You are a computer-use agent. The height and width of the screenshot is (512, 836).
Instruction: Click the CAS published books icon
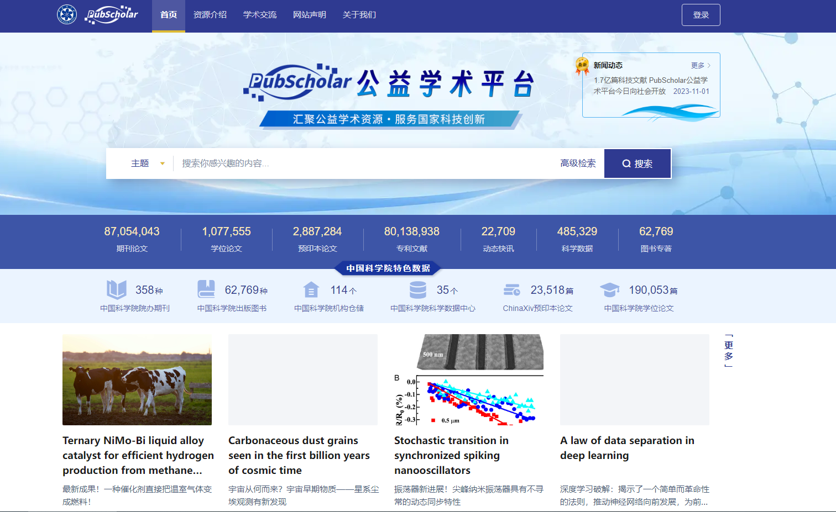tap(206, 289)
